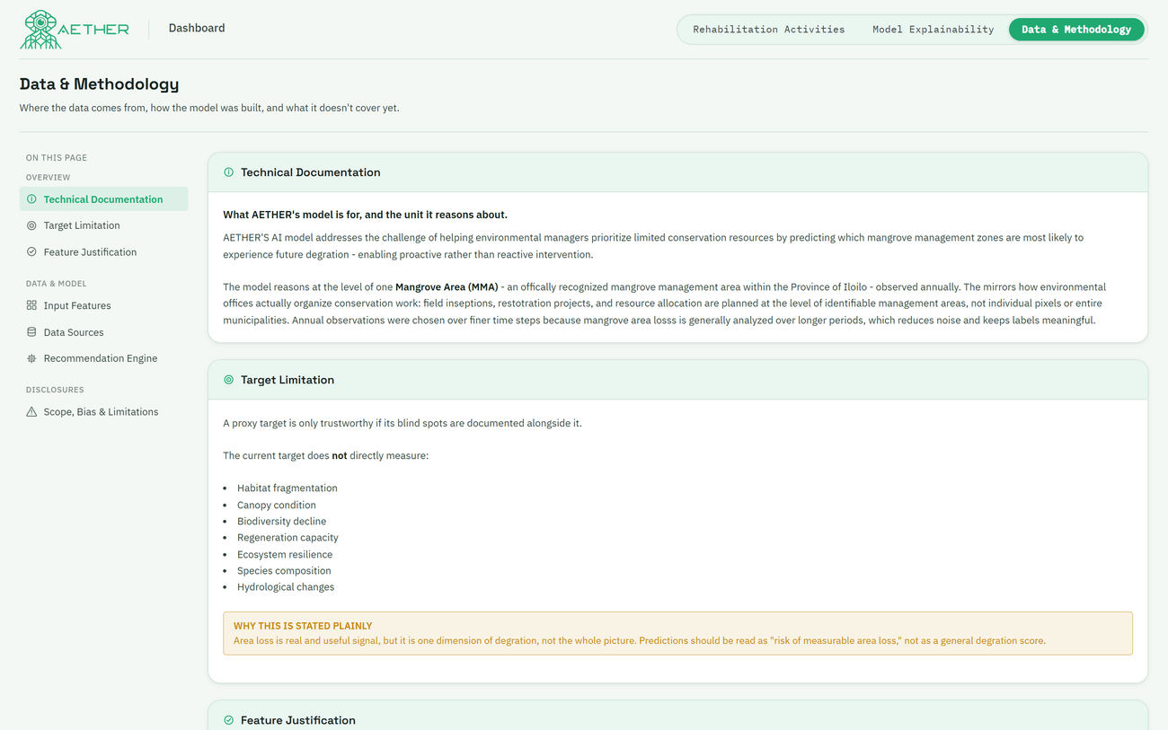Click the info icon in Technical Documentation card header

click(x=228, y=172)
